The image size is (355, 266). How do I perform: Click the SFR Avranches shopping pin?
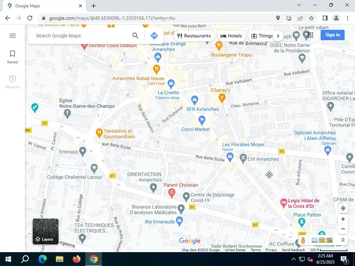click(194, 100)
